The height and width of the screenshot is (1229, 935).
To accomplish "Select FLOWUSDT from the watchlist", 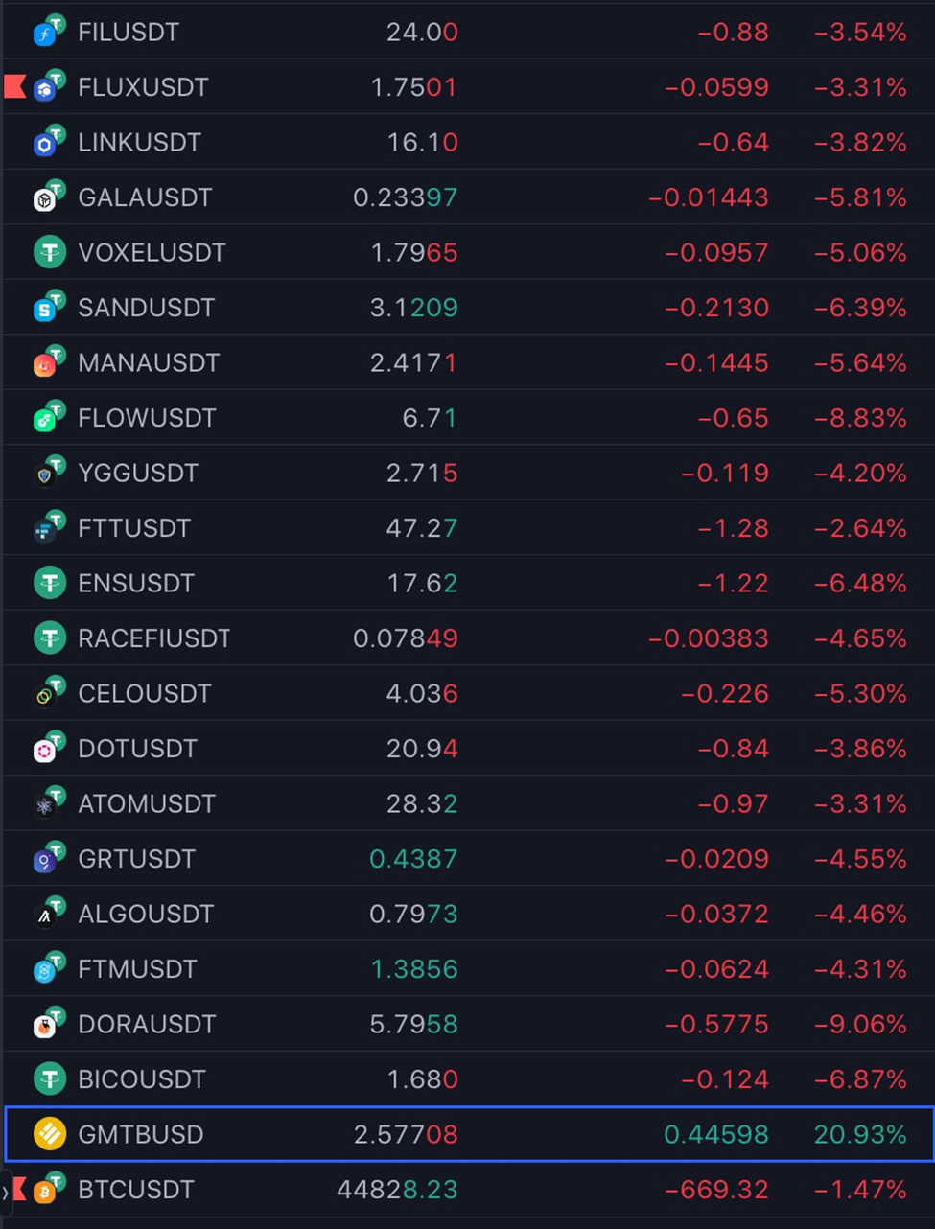I will click(x=469, y=418).
